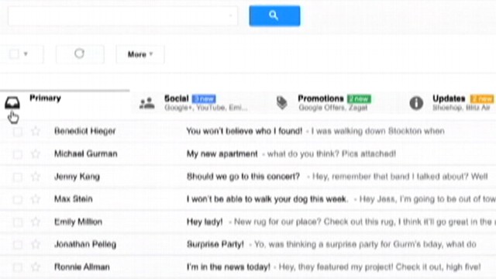Click 'Google+, YouTube, Emi...' senders text
This screenshot has width=496, height=279.
[206, 108]
